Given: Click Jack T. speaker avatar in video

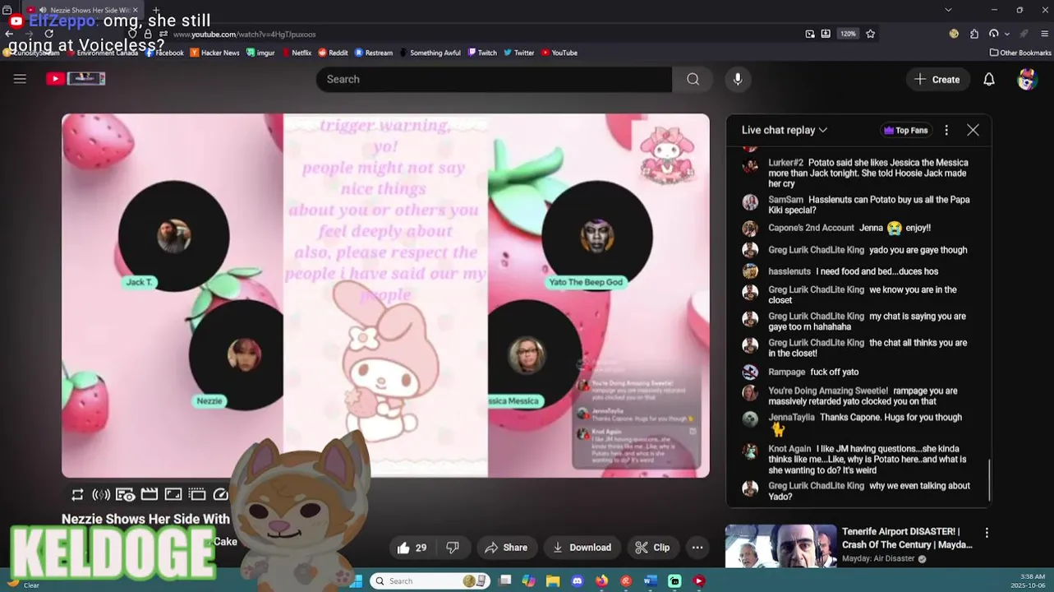Looking at the screenshot, I should [x=173, y=237].
